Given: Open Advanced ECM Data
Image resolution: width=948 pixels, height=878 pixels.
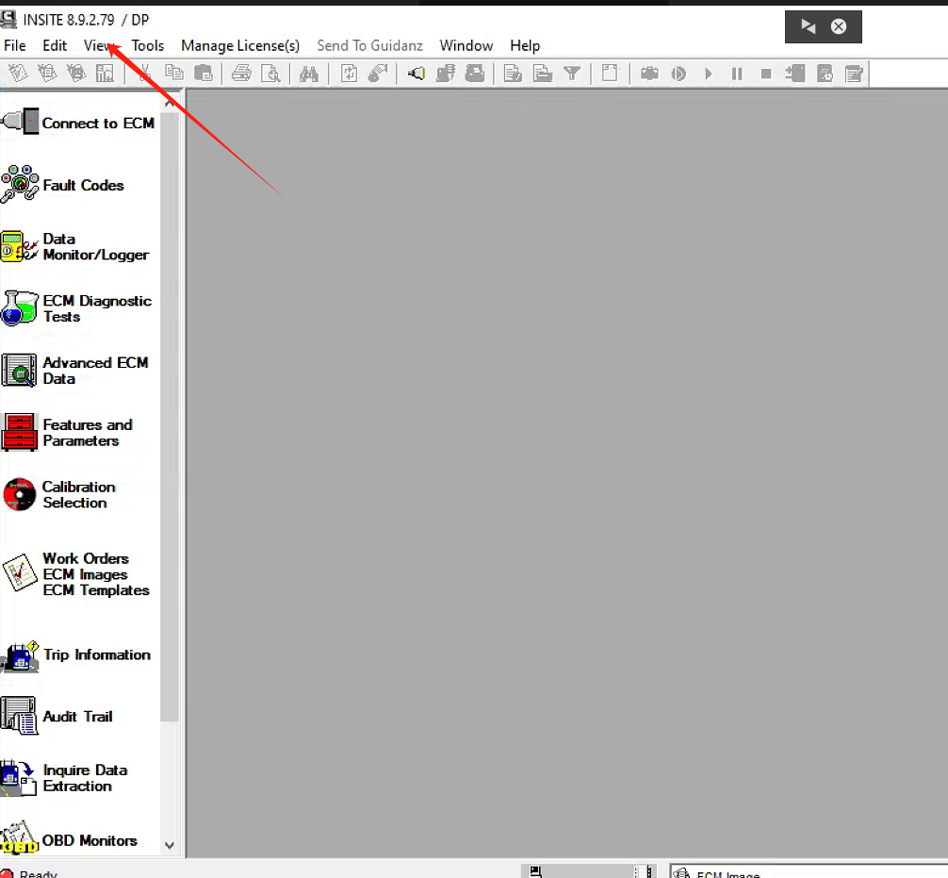Looking at the screenshot, I should click(x=75, y=371).
